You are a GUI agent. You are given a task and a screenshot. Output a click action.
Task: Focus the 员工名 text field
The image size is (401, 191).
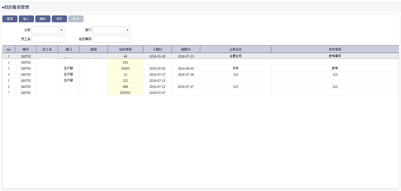[x=48, y=39]
